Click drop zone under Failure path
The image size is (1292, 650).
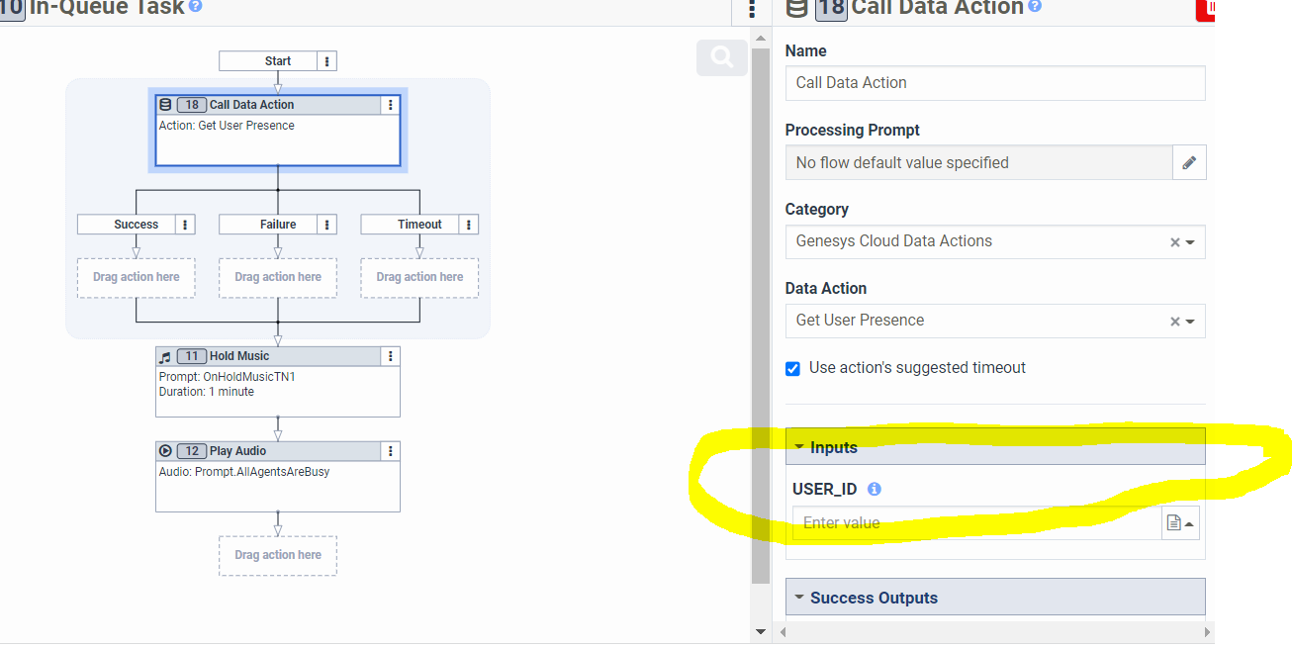[278, 278]
